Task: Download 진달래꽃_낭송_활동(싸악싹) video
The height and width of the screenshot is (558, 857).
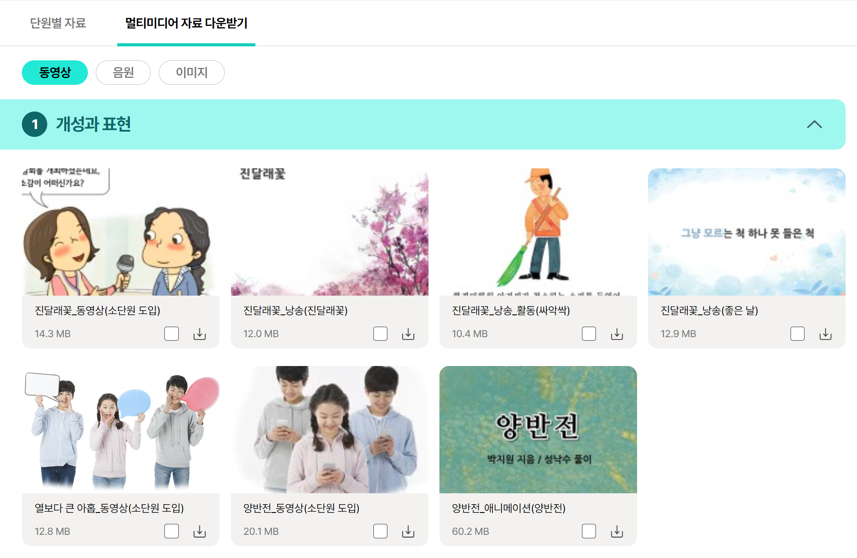Action: tap(617, 334)
